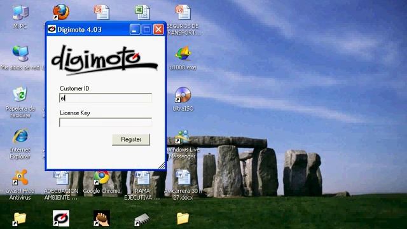
Task: Minimize the Digimoto 4.03 window
Action: pos(135,29)
